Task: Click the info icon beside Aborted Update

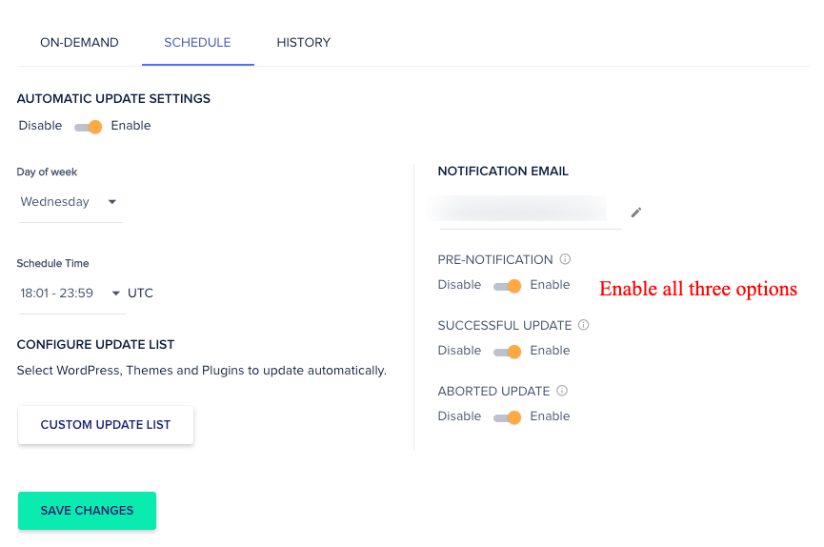Action: [x=562, y=391]
